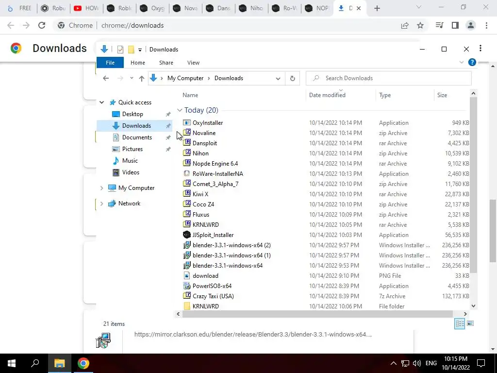The height and width of the screenshot is (373, 497).
Task: Open Pictures in the navigation pane
Action: pyautogui.click(x=133, y=149)
